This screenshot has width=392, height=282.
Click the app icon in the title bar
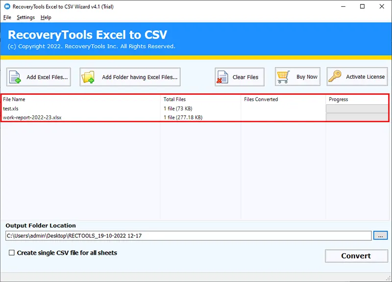coord(6,7)
